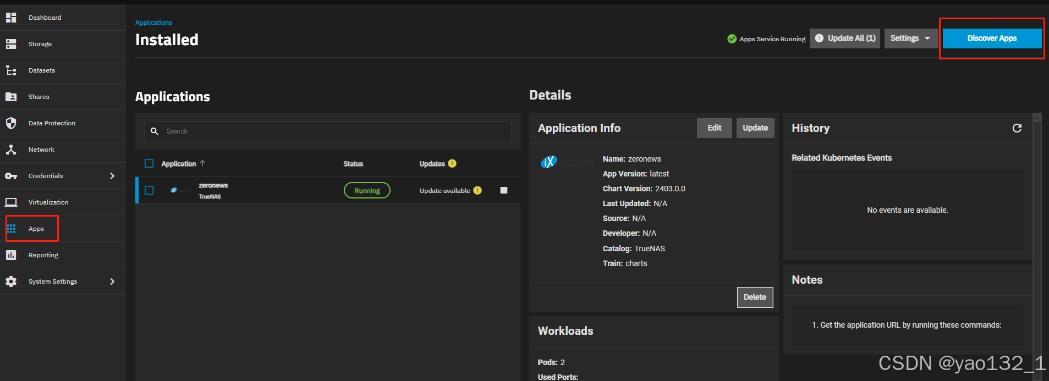Select all applications checkbox

click(x=149, y=163)
